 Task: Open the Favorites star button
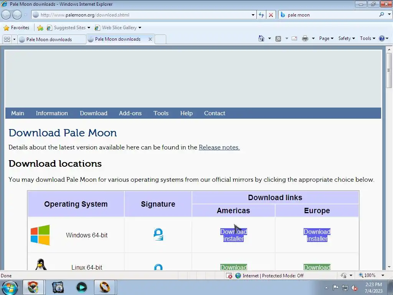[x=7, y=28]
